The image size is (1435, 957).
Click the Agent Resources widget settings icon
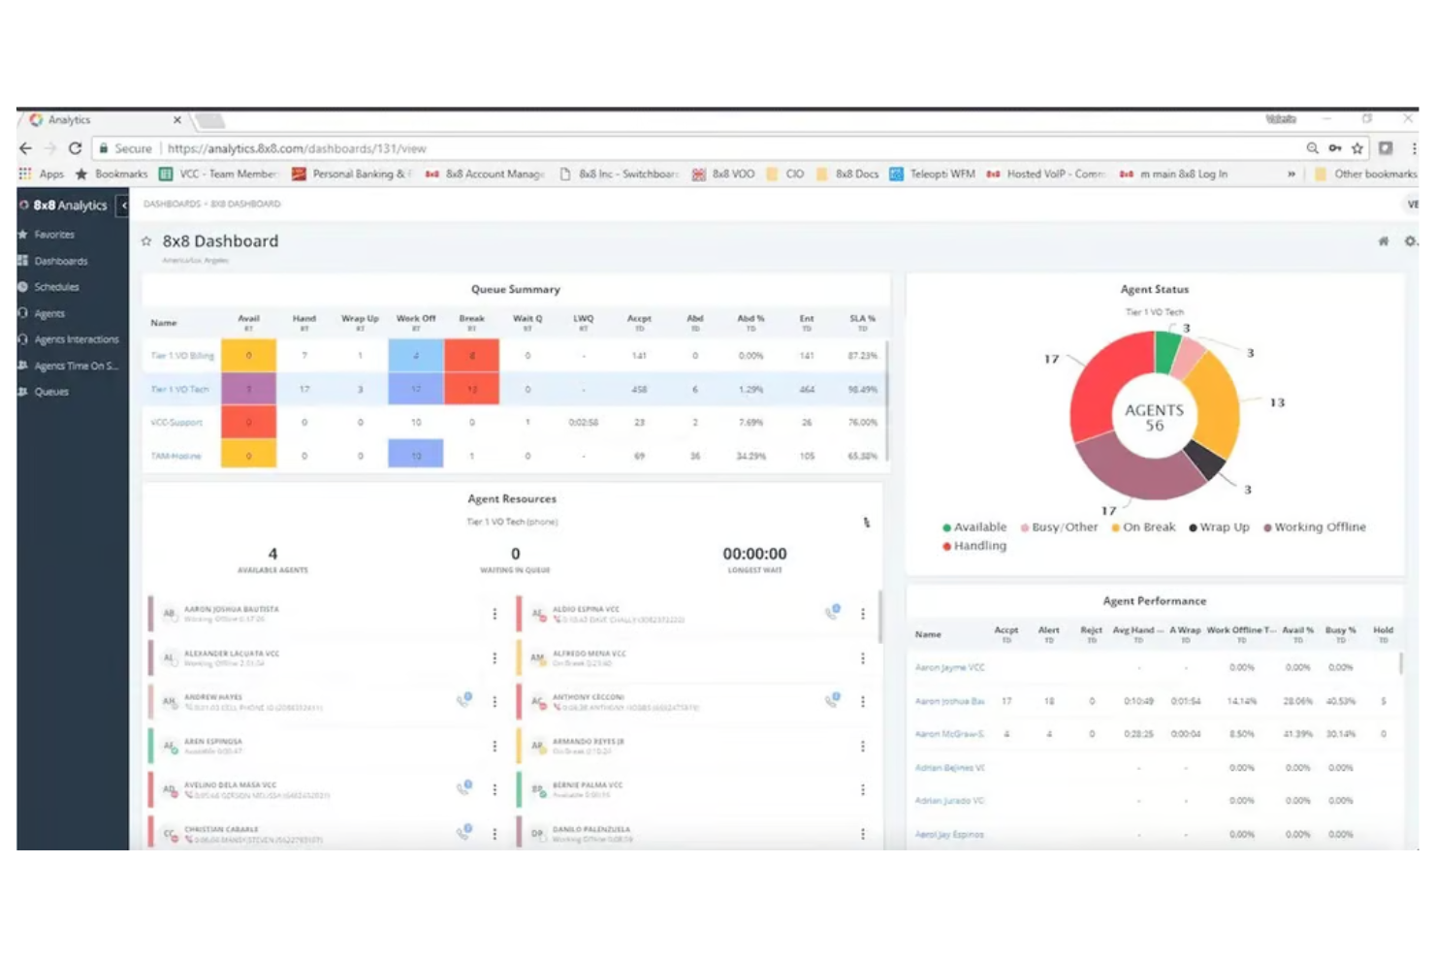tap(867, 523)
